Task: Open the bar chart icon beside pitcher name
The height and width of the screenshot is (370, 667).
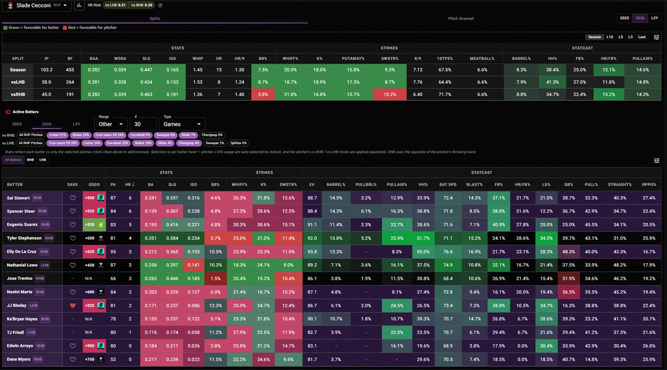Action: [x=79, y=6]
